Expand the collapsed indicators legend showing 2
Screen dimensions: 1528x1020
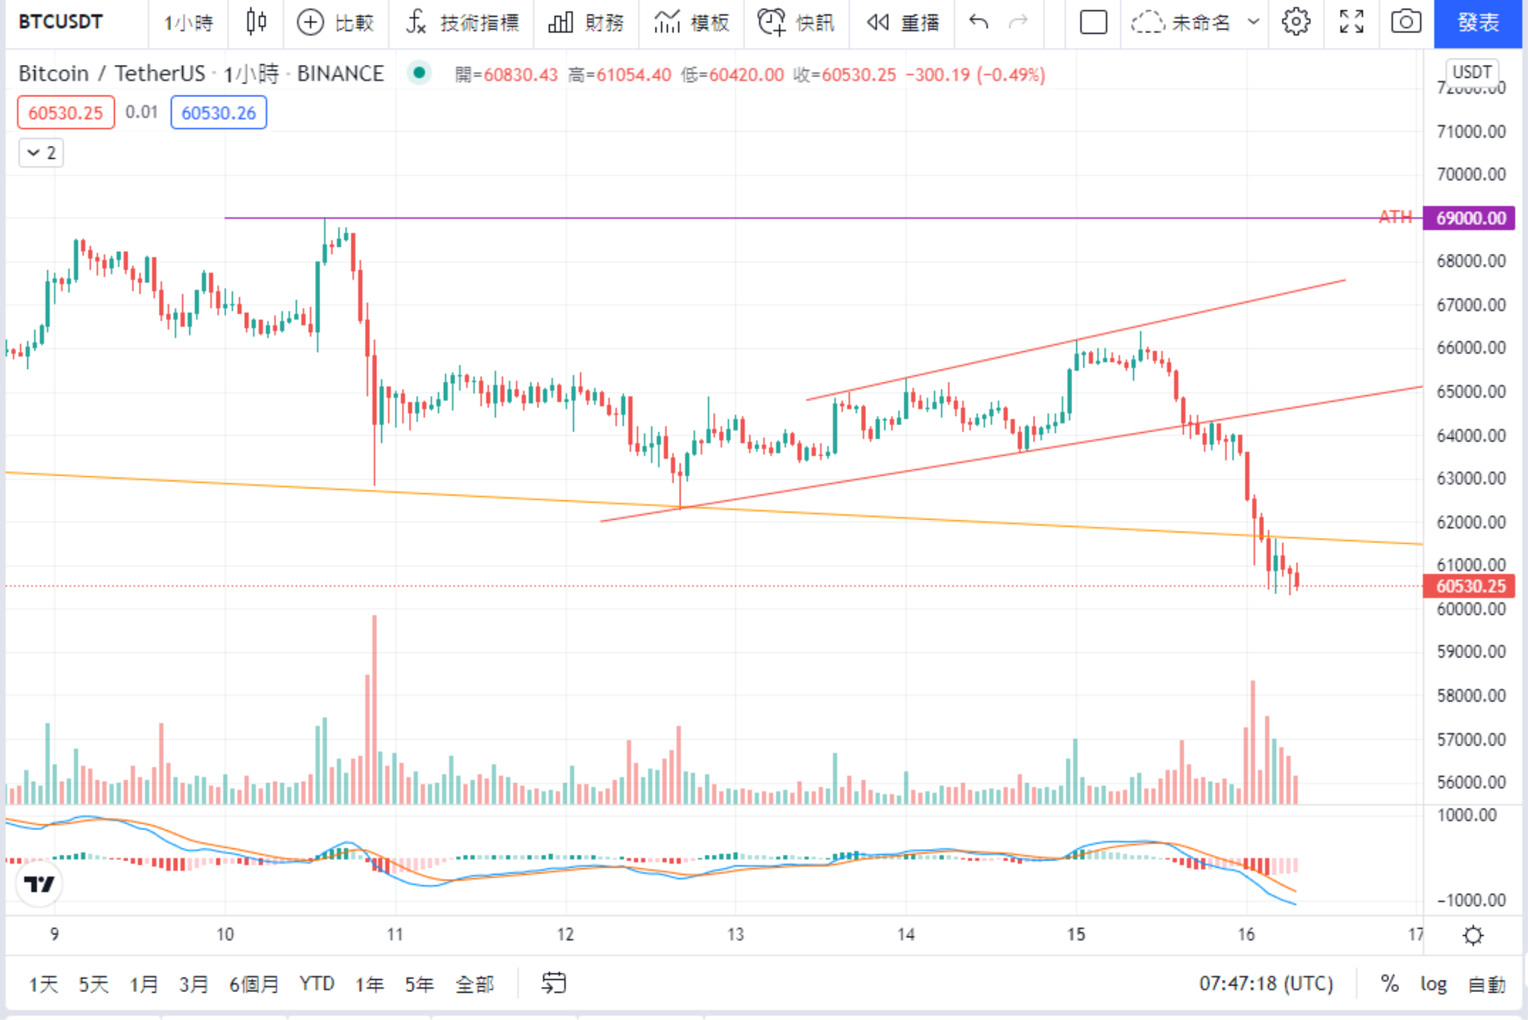(41, 154)
